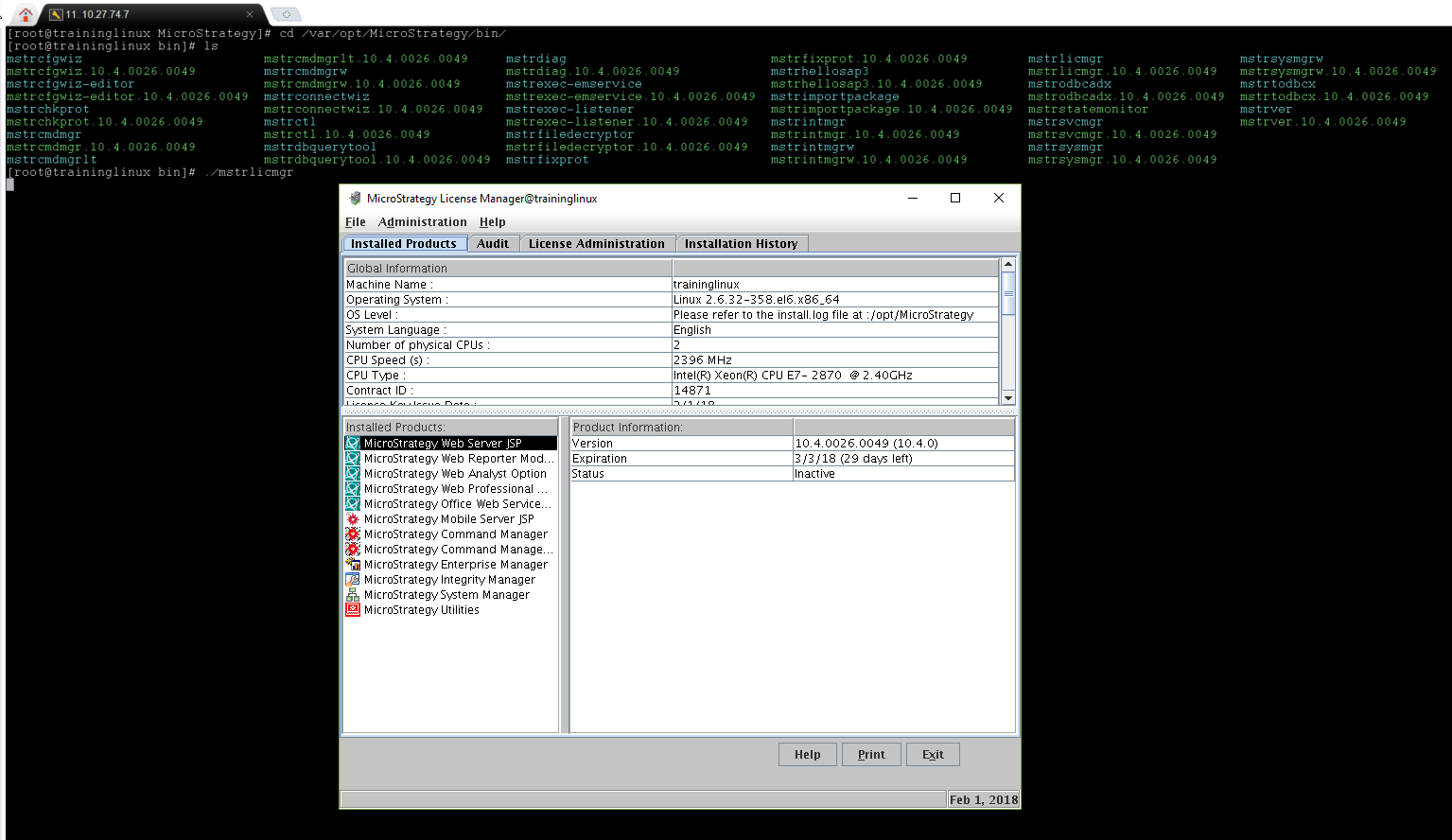
Task: Open the File menu
Action: 356,222
